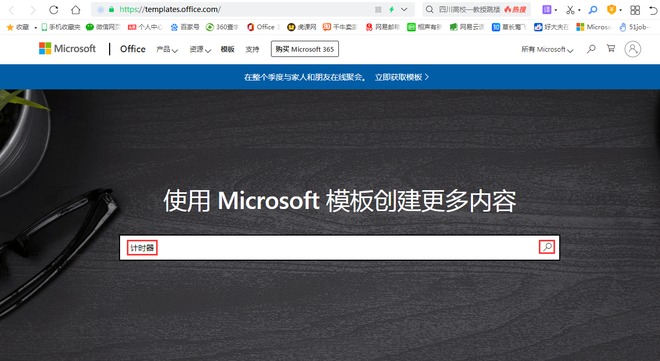
Task: Click the scissors screenshot tool icon
Action: tap(570, 10)
